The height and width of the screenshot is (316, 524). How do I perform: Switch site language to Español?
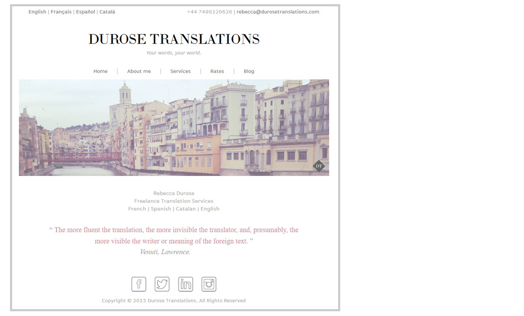coord(85,12)
